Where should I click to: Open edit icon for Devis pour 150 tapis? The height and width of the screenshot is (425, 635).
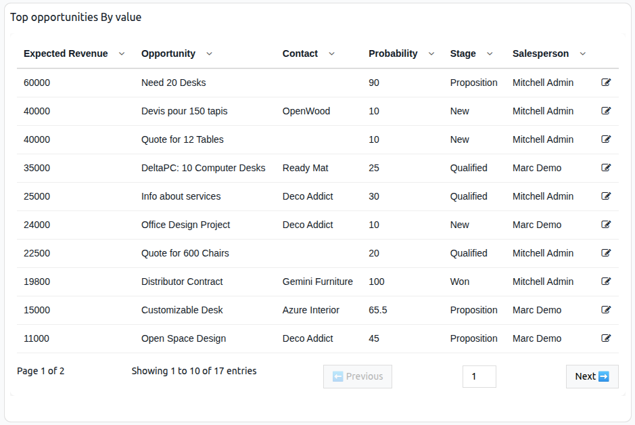coord(606,111)
